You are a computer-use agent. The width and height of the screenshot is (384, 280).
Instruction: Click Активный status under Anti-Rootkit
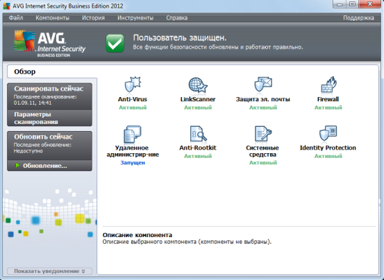pyautogui.click(x=198, y=156)
